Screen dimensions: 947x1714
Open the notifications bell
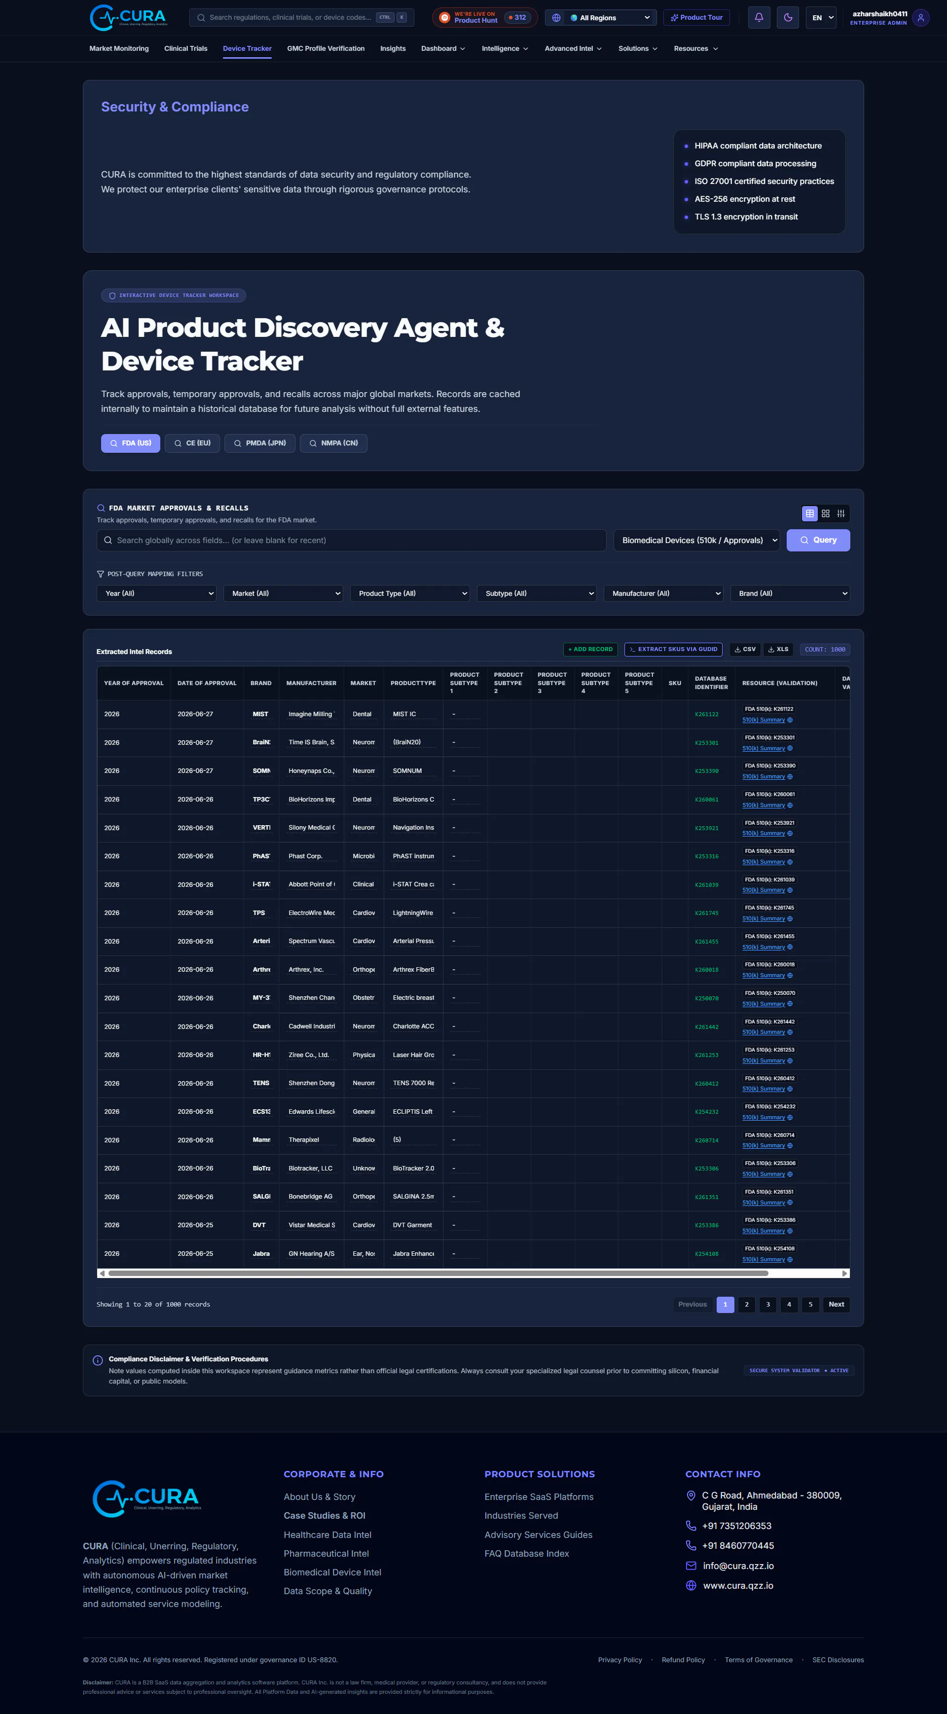point(759,17)
